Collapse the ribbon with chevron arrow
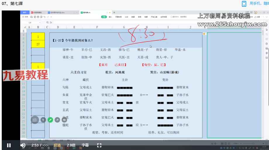This screenshot has width=269, height=150. pos(267,17)
